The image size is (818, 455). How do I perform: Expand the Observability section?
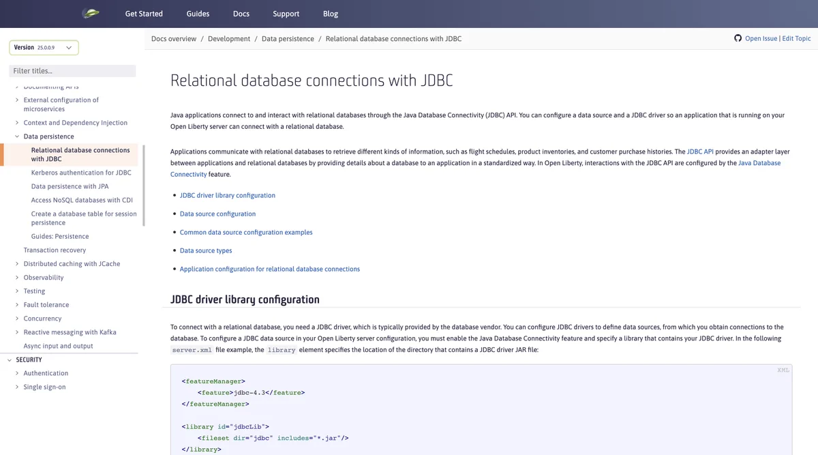point(16,278)
